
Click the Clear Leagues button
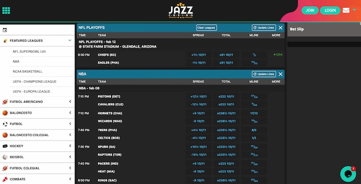[x=206, y=28]
